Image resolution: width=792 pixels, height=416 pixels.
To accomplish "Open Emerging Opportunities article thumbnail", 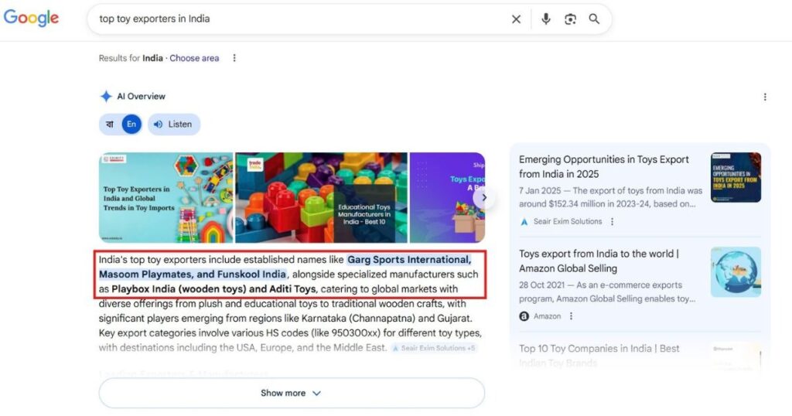I will coord(736,177).
